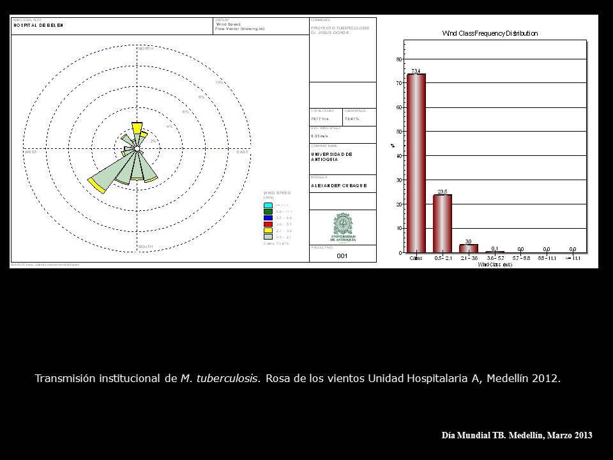Click the 'Calms' x-axis category label
This screenshot has width=613, height=460.
[x=416, y=258]
